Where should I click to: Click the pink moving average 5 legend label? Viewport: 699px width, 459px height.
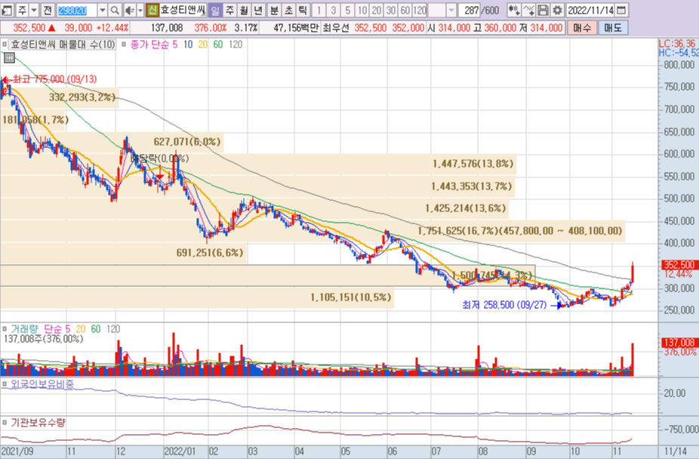175,45
